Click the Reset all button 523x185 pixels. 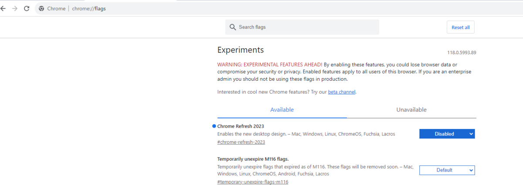click(x=460, y=27)
